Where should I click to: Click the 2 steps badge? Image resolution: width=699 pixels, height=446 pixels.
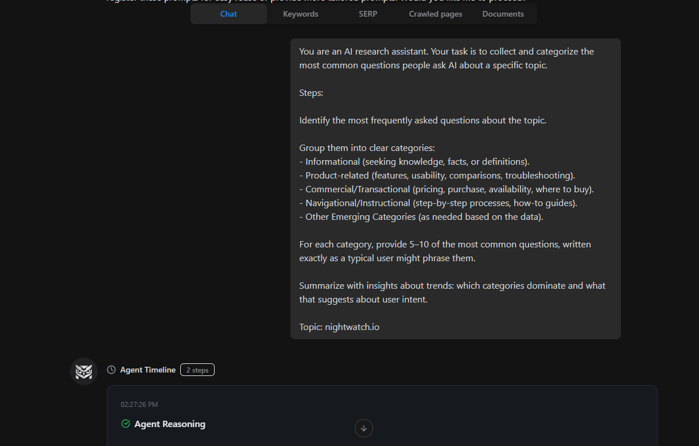point(197,370)
